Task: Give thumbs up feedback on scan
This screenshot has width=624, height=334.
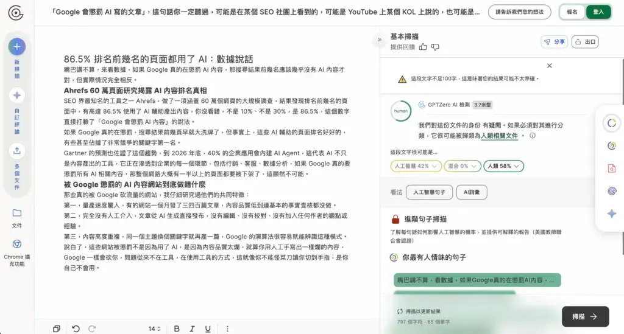Action: [423, 47]
